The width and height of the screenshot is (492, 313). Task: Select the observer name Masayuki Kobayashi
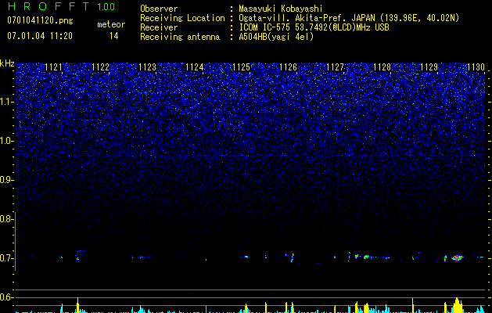coord(281,9)
